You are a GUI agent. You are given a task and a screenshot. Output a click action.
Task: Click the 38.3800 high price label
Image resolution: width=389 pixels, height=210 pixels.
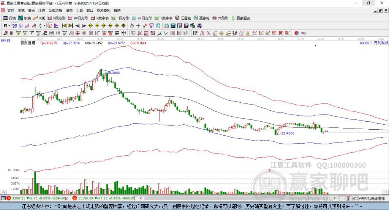click(114, 73)
